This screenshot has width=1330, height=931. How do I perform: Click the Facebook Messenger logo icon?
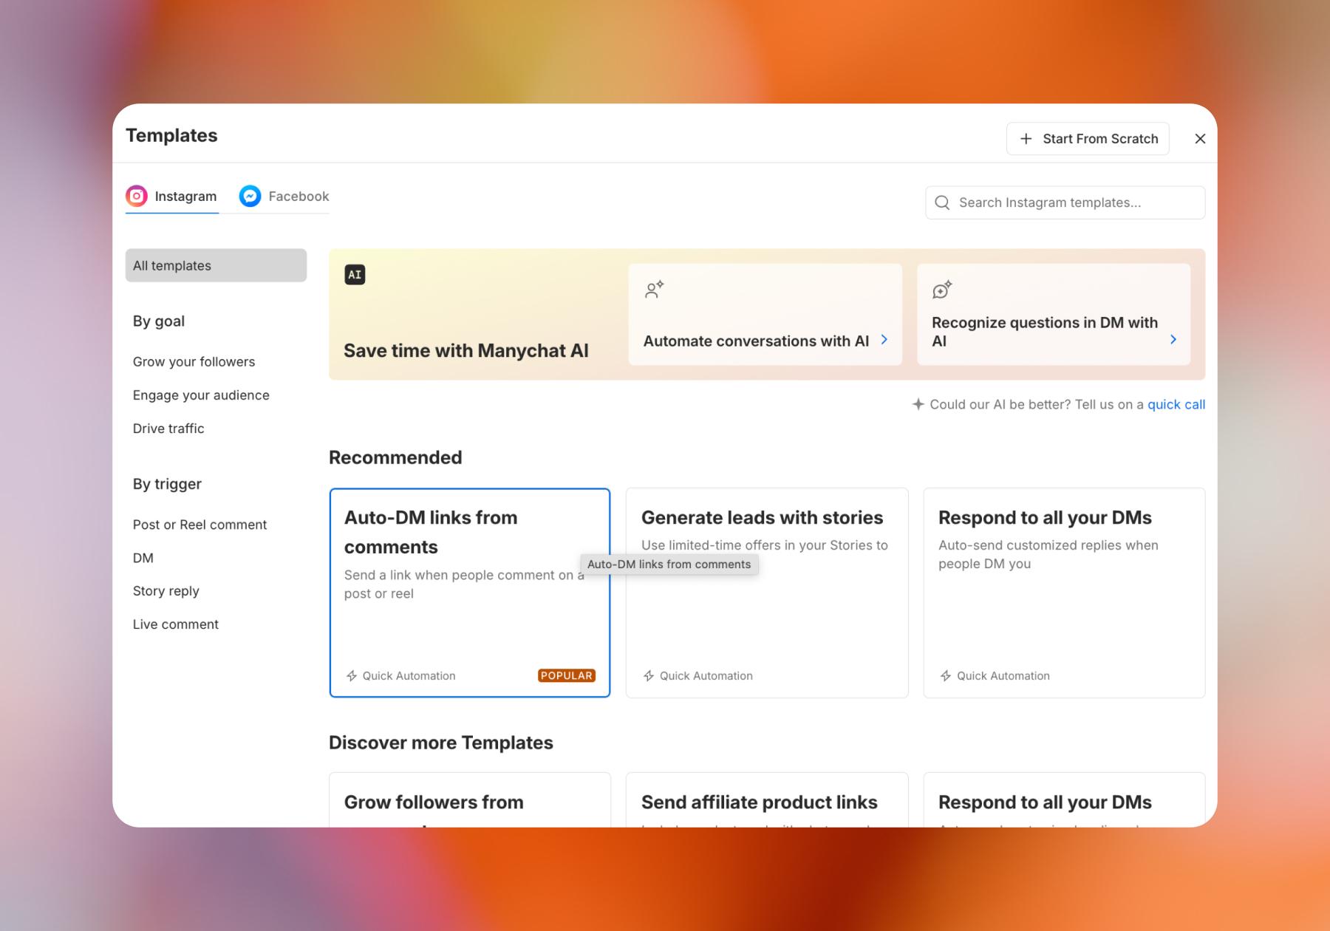250,196
